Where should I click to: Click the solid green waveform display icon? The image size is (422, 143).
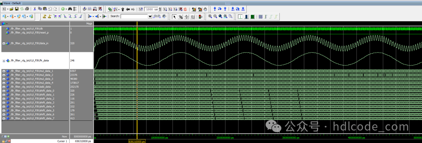click(252, 17)
